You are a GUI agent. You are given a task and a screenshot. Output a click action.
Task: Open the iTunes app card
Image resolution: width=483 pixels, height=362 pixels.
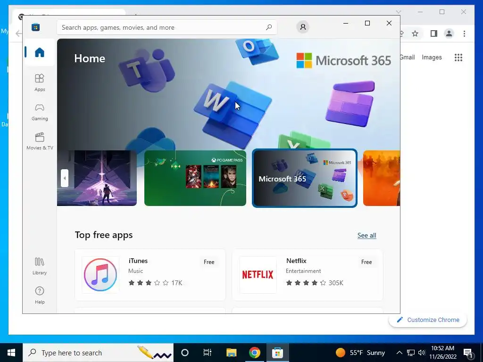pyautogui.click(x=150, y=275)
